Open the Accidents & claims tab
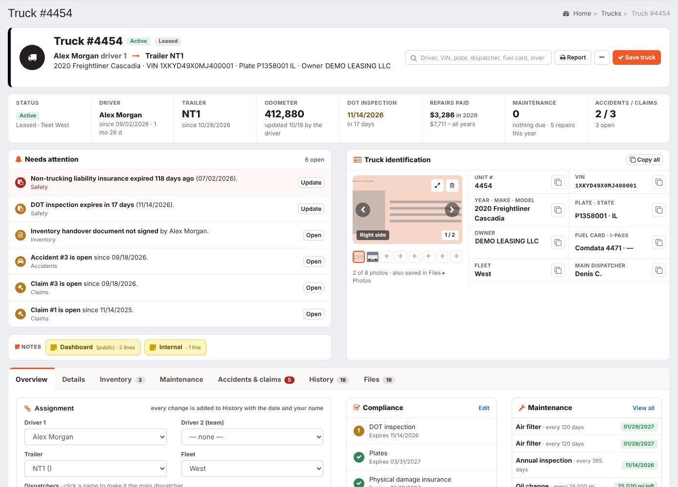The height and width of the screenshot is (487, 678). click(x=256, y=379)
